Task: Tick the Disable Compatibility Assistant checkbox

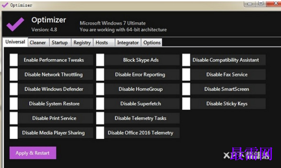Action: point(186,60)
